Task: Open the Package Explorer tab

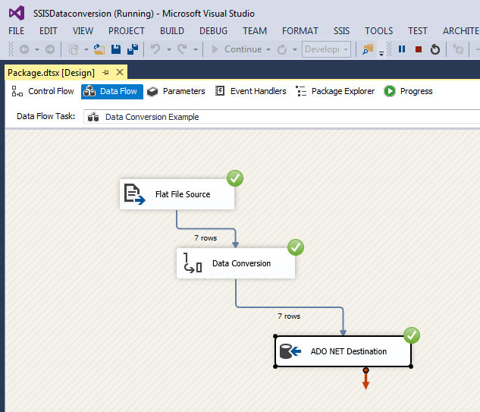Action: pos(335,91)
